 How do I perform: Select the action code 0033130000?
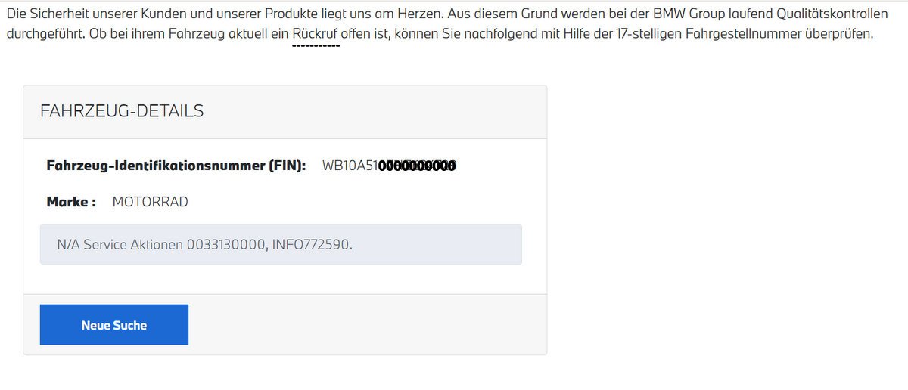pyautogui.click(x=225, y=245)
